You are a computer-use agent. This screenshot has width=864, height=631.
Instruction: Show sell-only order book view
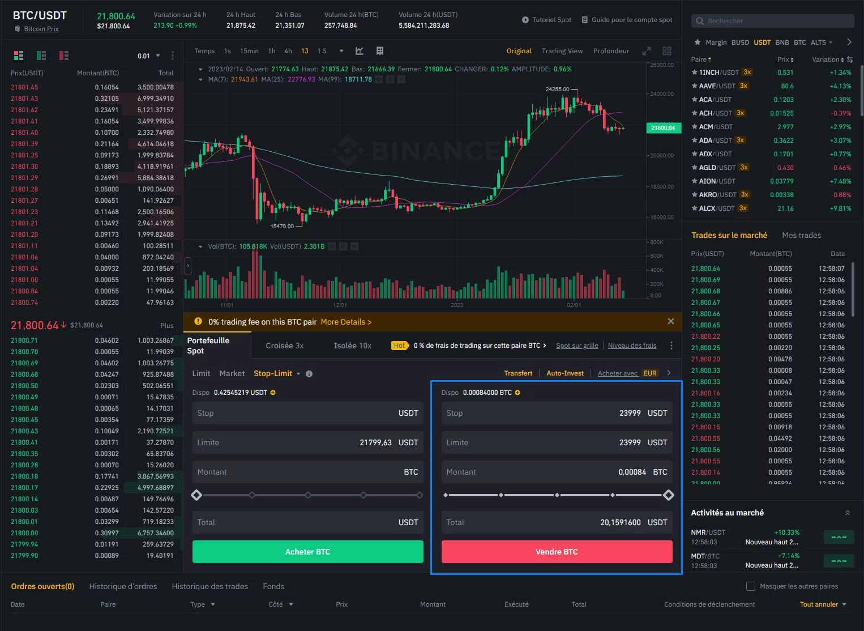[64, 56]
